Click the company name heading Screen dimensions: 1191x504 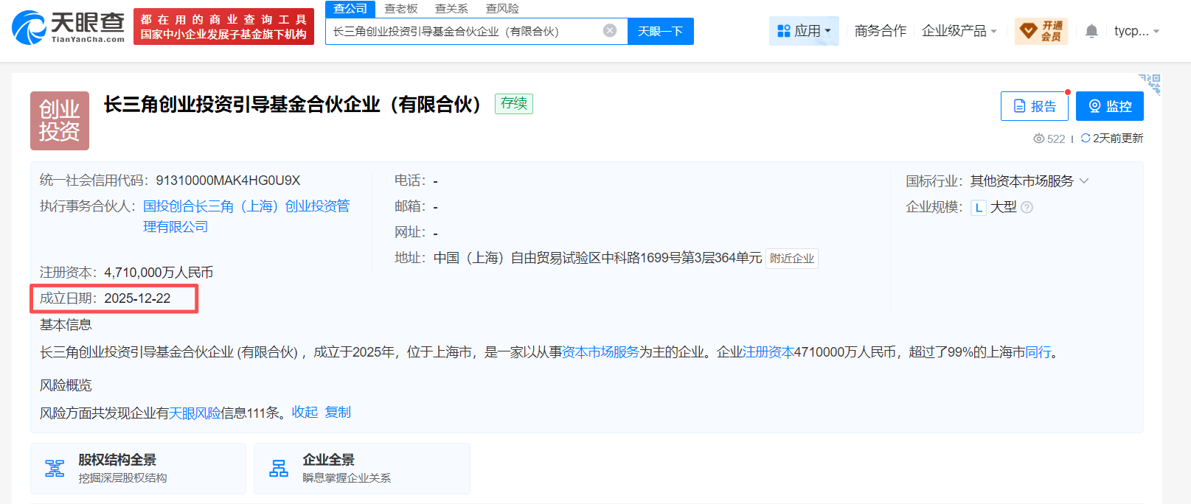click(293, 105)
